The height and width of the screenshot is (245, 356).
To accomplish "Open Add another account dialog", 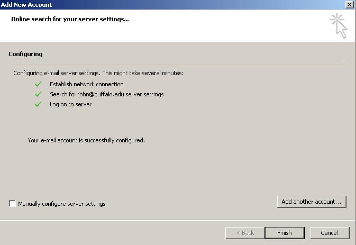I will pyautogui.click(x=311, y=202).
